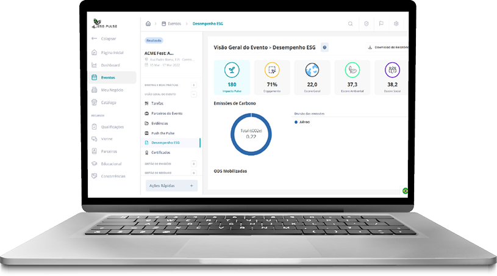Click the flag icon in header
The image size is (497, 276).
[x=381, y=24]
